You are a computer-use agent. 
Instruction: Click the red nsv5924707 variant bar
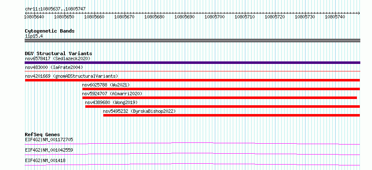point(220,98)
